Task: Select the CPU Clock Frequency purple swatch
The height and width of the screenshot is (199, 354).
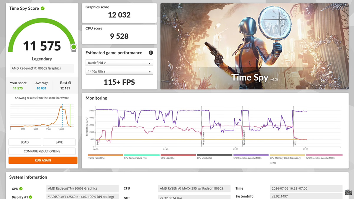Action: coord(251,155)
